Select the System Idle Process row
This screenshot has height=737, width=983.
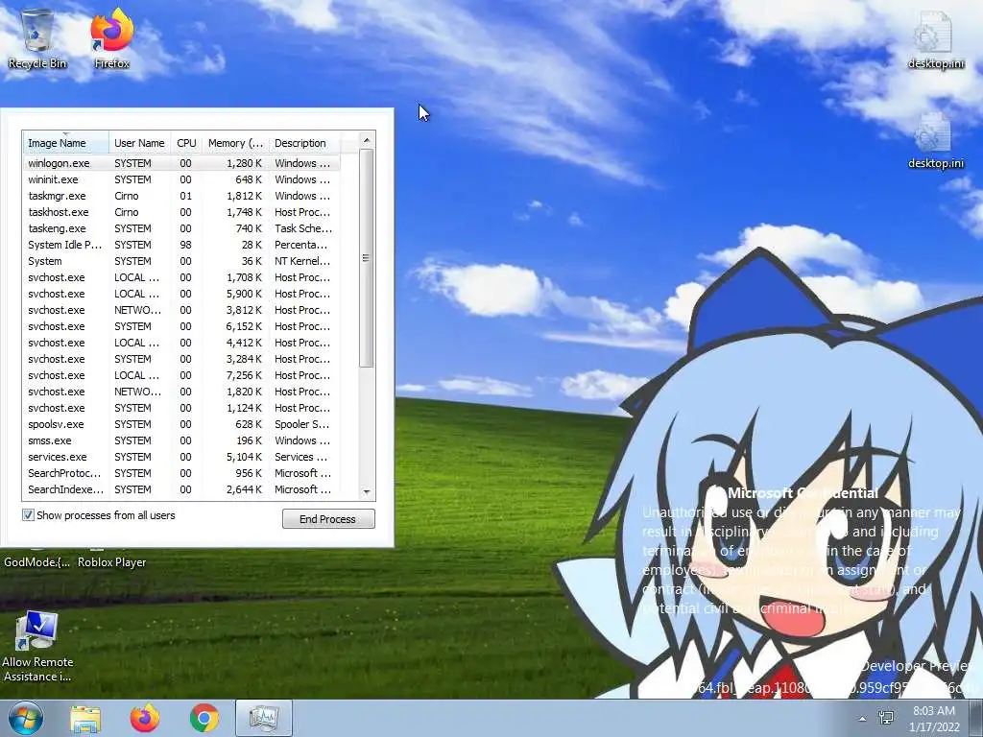click(x=181, y=245)
